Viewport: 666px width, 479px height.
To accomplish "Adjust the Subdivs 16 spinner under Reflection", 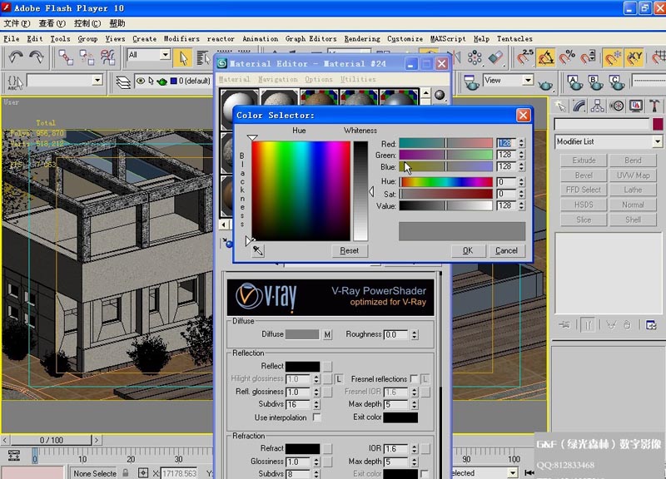I will pyautogui.click(x=316, y=405).
